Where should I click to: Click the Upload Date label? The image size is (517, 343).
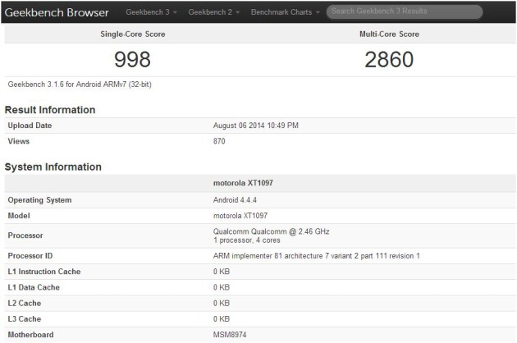pos(30,126)
